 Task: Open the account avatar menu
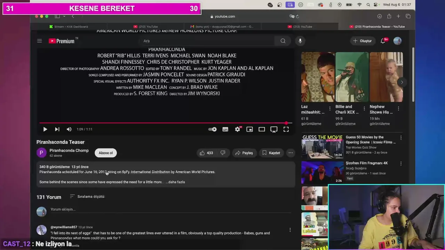(x=397, y=41)
